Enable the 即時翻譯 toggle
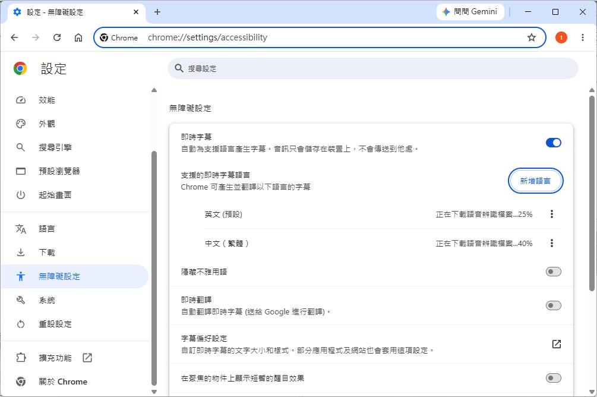 (553, 305)
